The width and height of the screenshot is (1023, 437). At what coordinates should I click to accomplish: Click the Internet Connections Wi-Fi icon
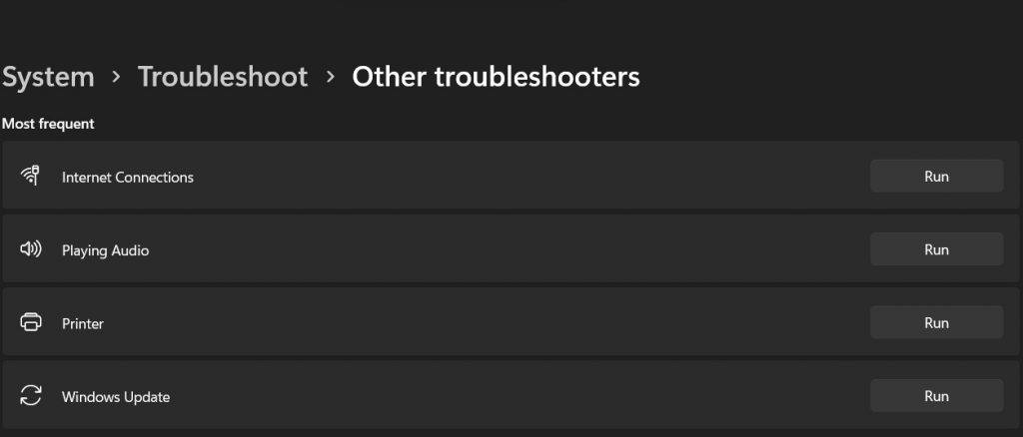coord(31,177)
